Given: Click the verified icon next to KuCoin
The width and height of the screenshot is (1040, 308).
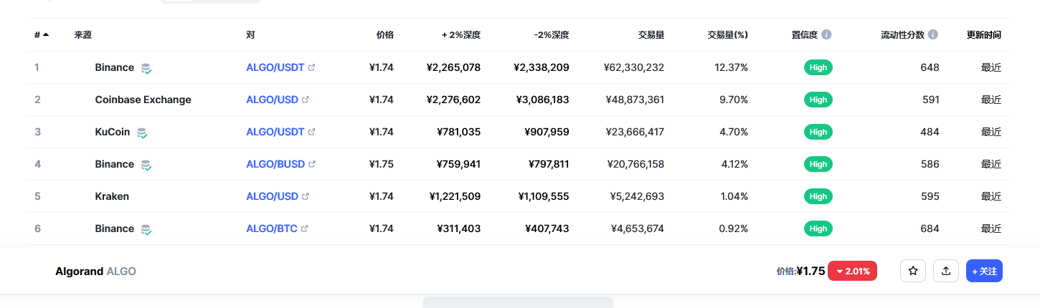Looking at the screenshot, I should 142,133.
